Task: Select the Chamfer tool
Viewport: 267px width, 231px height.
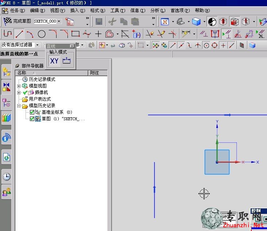Action: click(x=64, y=34)
